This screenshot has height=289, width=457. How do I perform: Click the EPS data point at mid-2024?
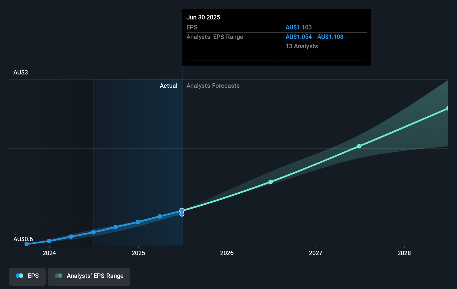93,232
